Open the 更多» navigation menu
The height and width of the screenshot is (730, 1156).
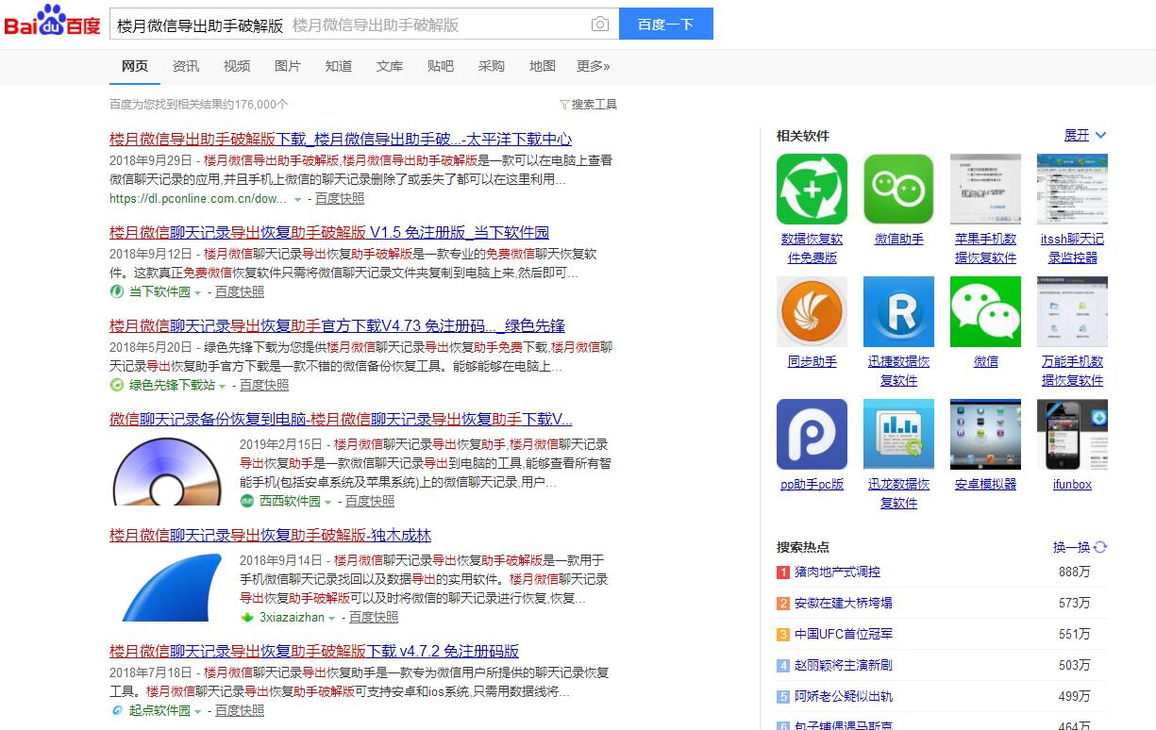(594, 66)
